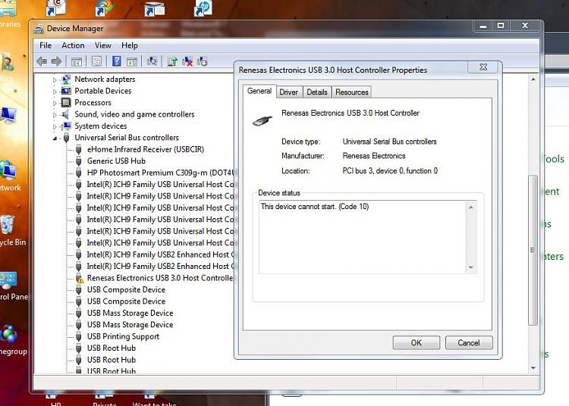
Task: Click the warning icon beside Renesas controller
Action: [80, 278]
